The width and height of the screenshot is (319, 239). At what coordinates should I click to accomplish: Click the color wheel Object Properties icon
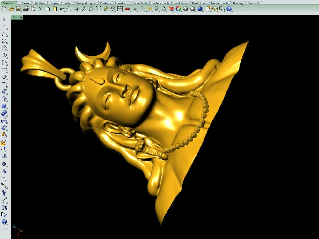click(x=178, y=9)
